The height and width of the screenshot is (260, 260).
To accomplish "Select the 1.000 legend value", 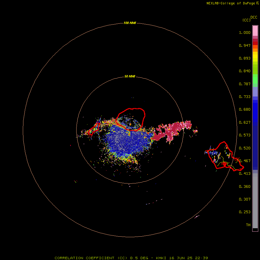I will click(245, 32).
